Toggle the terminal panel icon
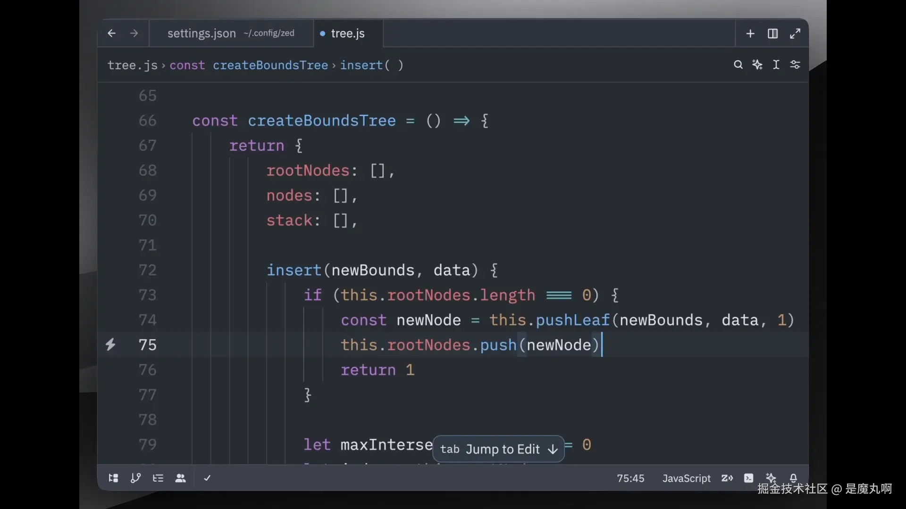The image size is (906, 509). [x=749, y=478]
